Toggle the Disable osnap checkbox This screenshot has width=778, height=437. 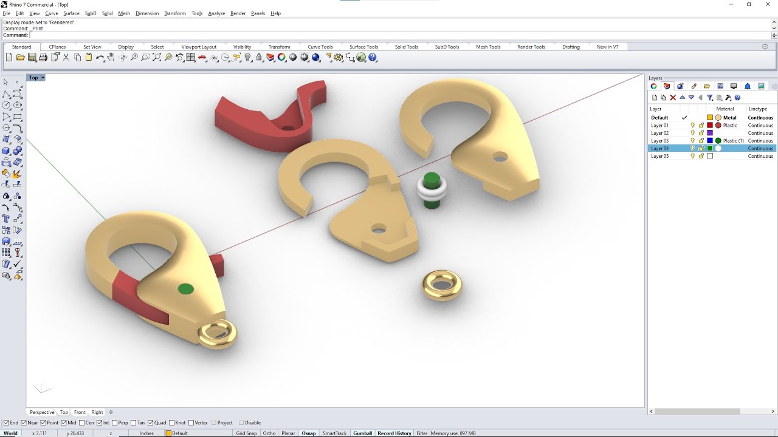(241, 423)
